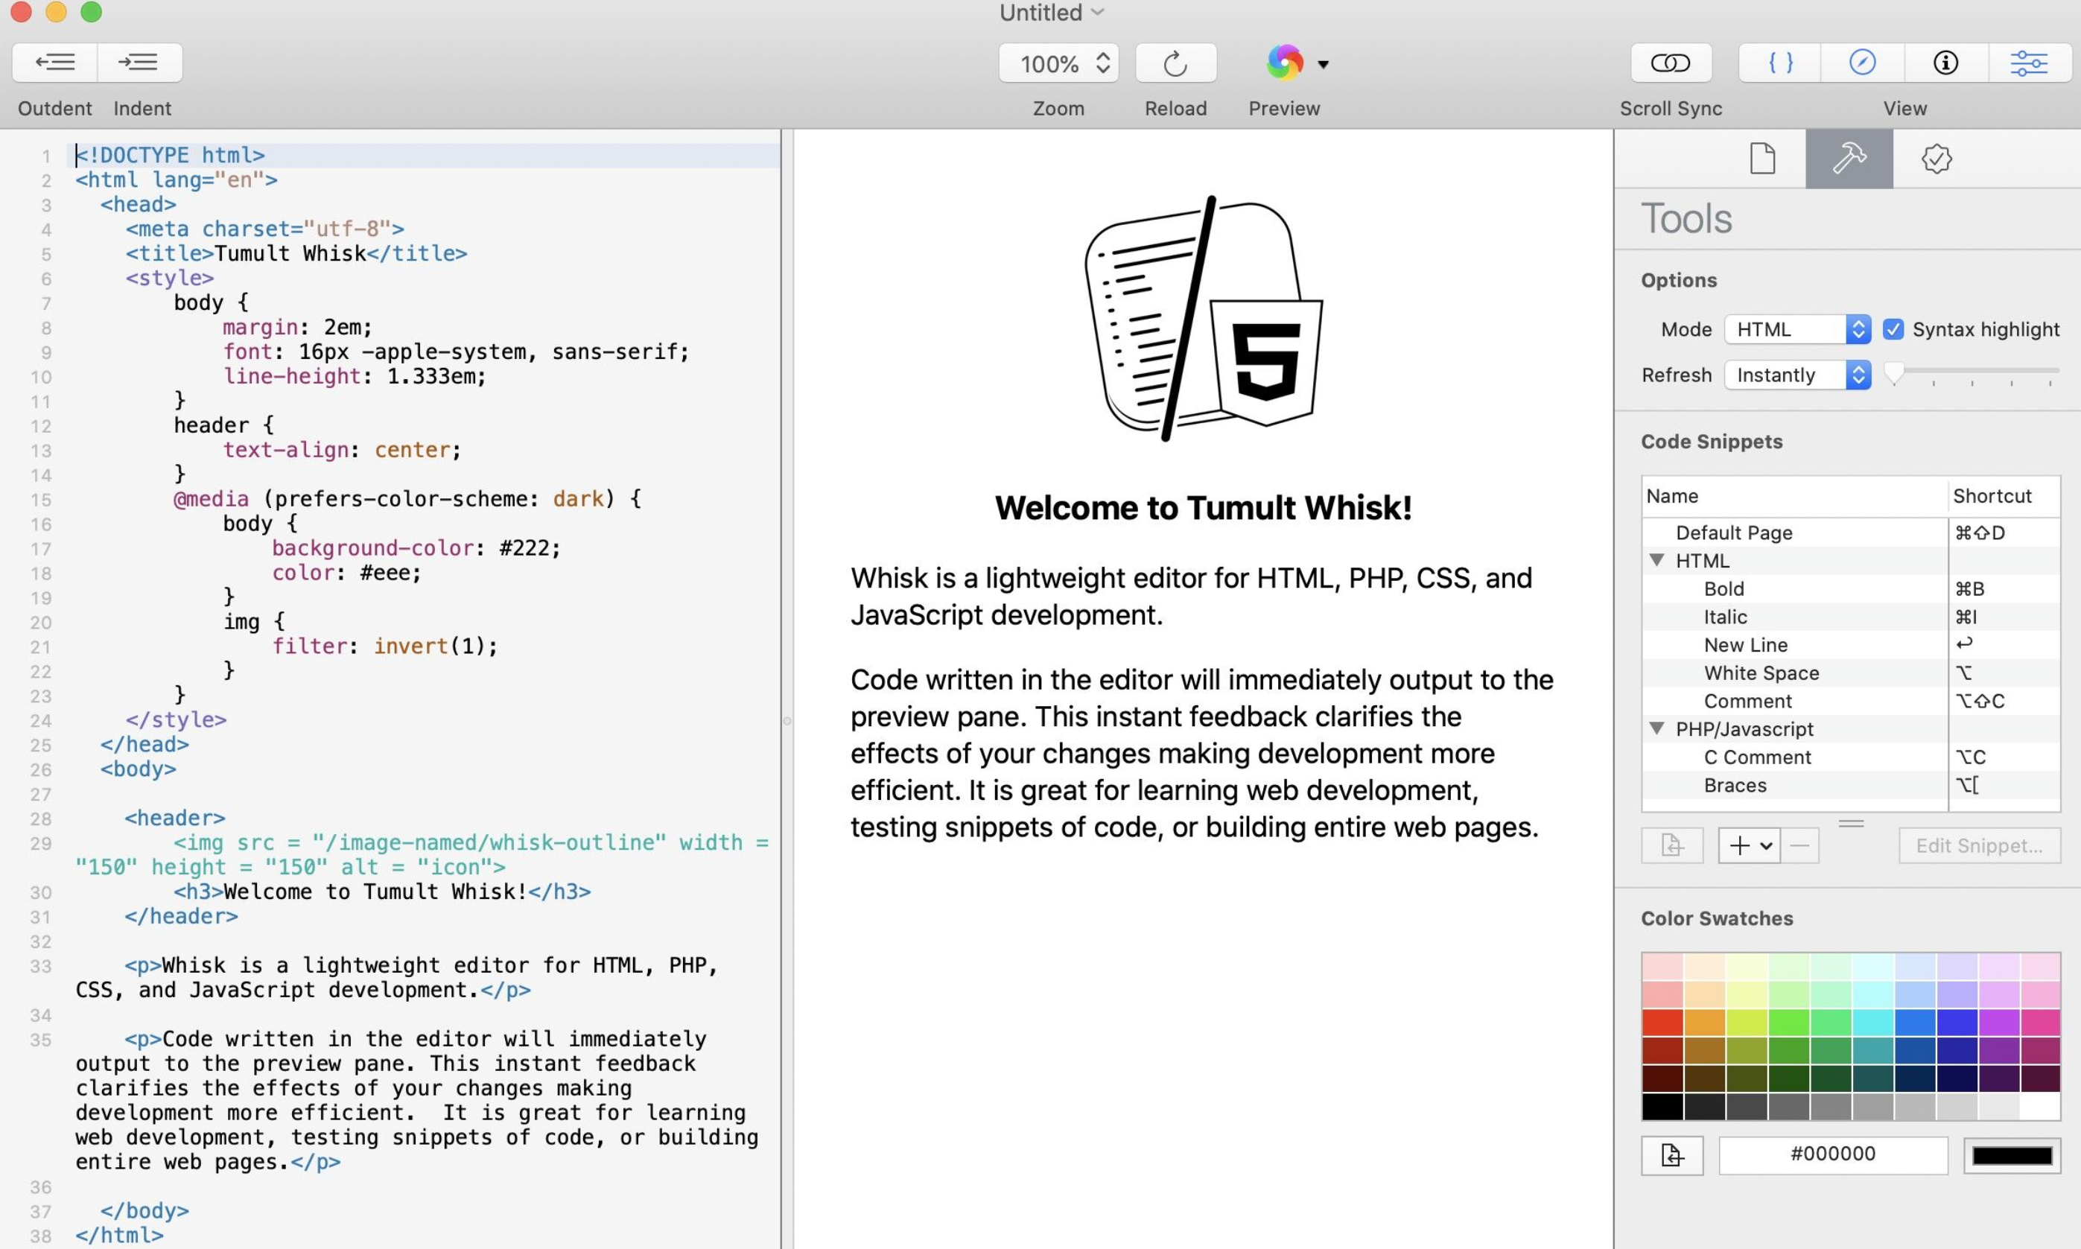Toggle the sliders inspector view button

click(2029, 63)
